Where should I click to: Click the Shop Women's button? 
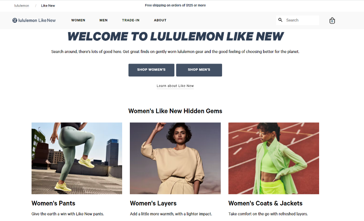[x=151, y=70]
